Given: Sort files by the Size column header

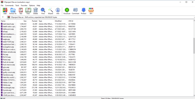Looking at the screenshot, I should tap(22, 21).
